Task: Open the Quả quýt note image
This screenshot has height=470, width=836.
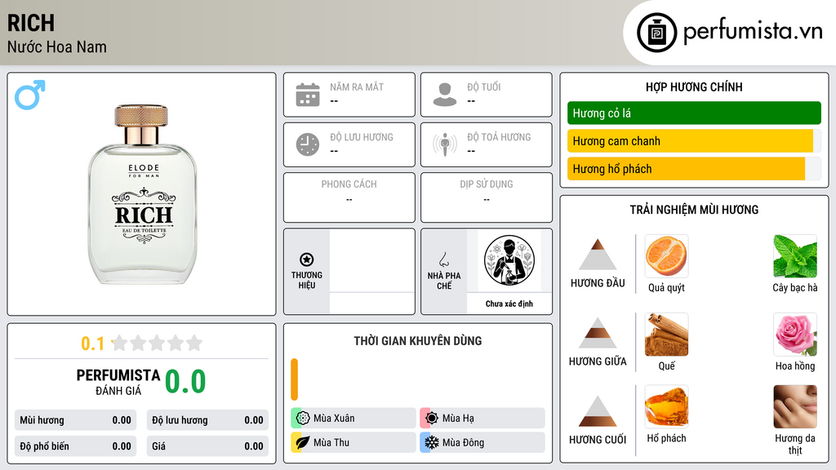Action: click(x=666, y=255)
